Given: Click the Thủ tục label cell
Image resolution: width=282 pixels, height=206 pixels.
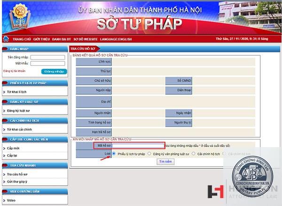Looking at the screenshot, I should [94, 71].
